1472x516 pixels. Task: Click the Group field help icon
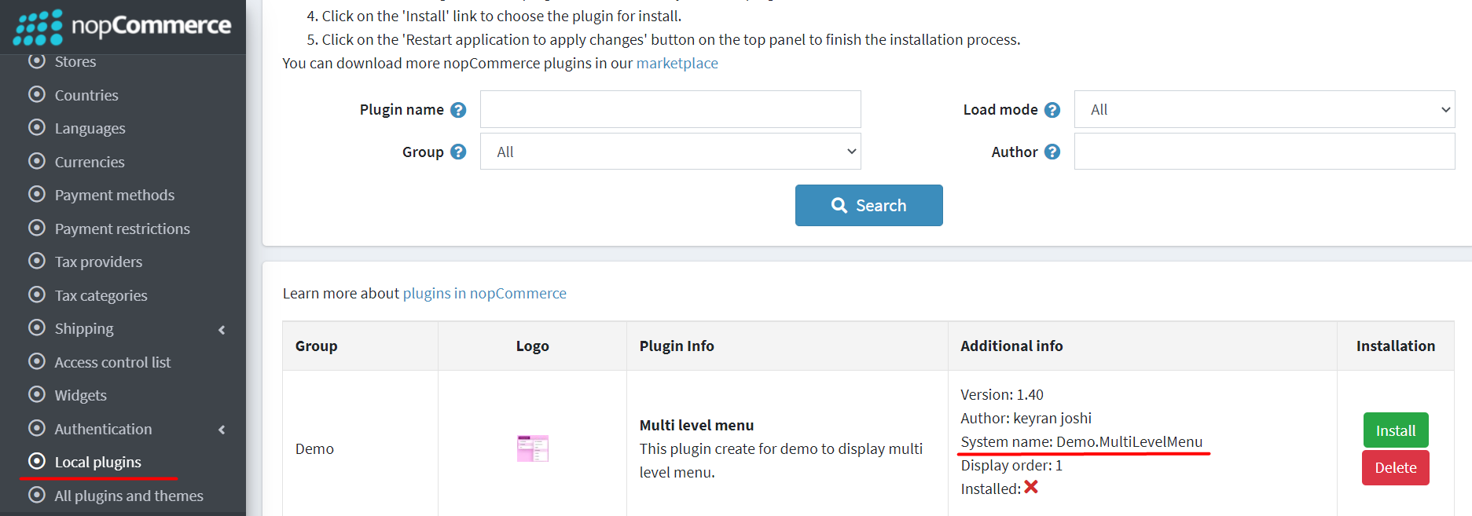click(458, 152)
